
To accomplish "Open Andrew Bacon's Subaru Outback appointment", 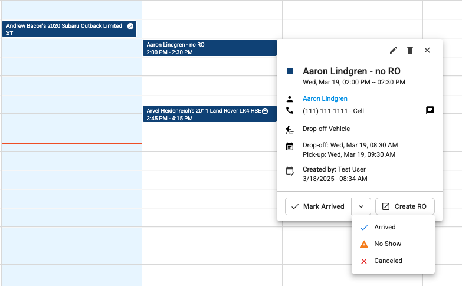I will coord(69,29).
